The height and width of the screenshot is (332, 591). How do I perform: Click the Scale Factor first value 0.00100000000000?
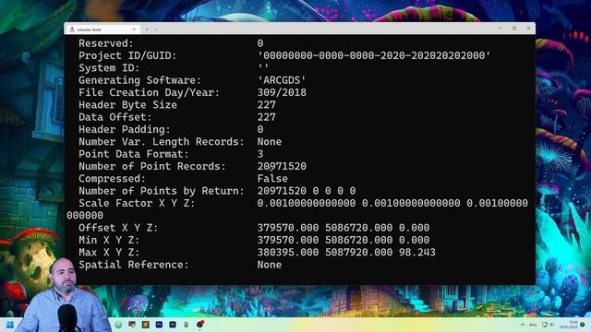click(307, 203)
